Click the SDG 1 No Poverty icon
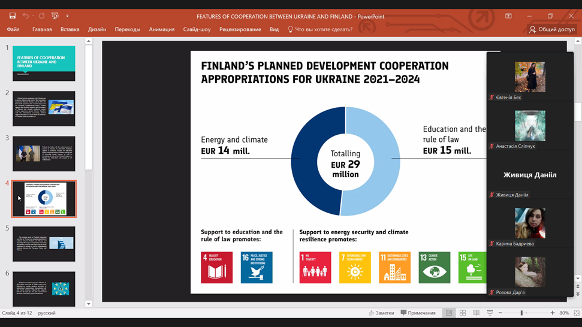This screenshot has height=327, width=582. tap(315, 268)
